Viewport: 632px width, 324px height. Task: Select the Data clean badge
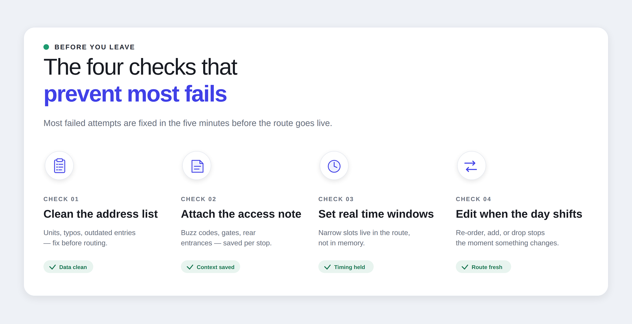click(68, 267)
